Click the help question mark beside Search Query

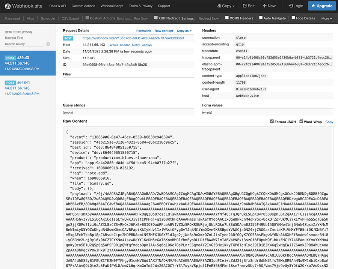coord(48,44)
